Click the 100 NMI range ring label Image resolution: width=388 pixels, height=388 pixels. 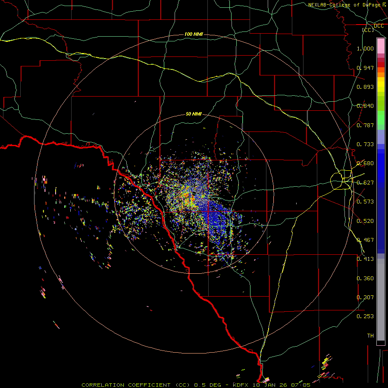click(194, 34)
